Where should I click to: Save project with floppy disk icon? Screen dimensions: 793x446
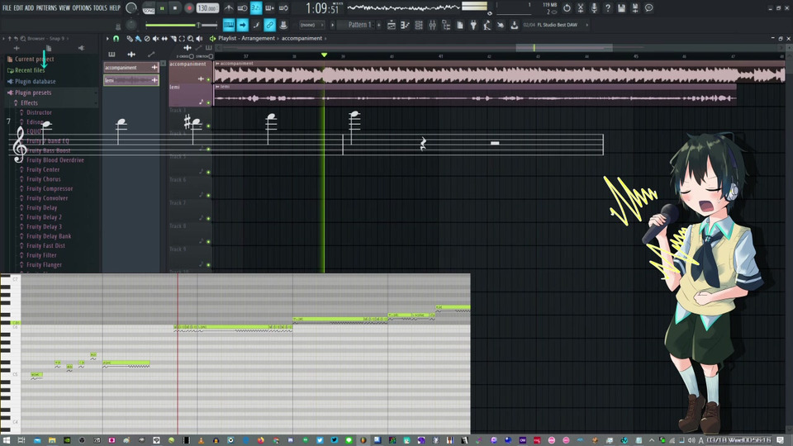[x=621, y=8]
